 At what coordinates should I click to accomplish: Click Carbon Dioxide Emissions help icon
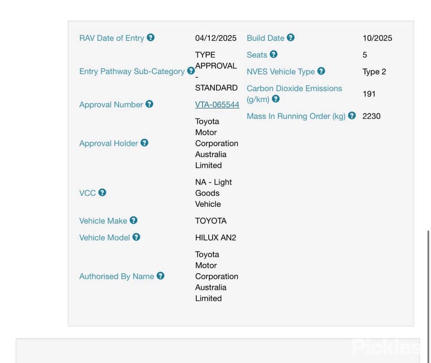click(276, 99)
